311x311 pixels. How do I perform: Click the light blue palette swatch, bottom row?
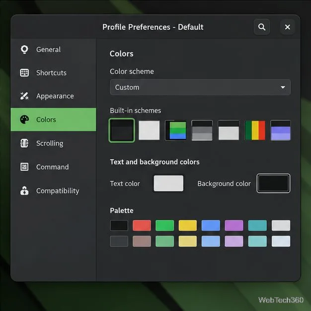click(x=211, y=241)
